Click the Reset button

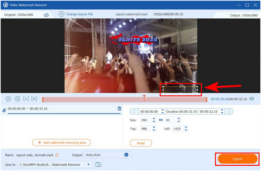click(141, 143)
